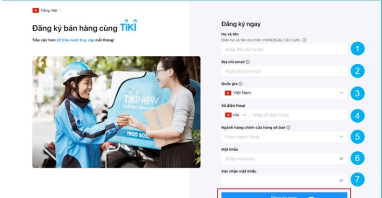Viewport: 382px width, 198px height.
Task: Click info icon next to Ngành hàng chính label
Action: click(288, 127)
